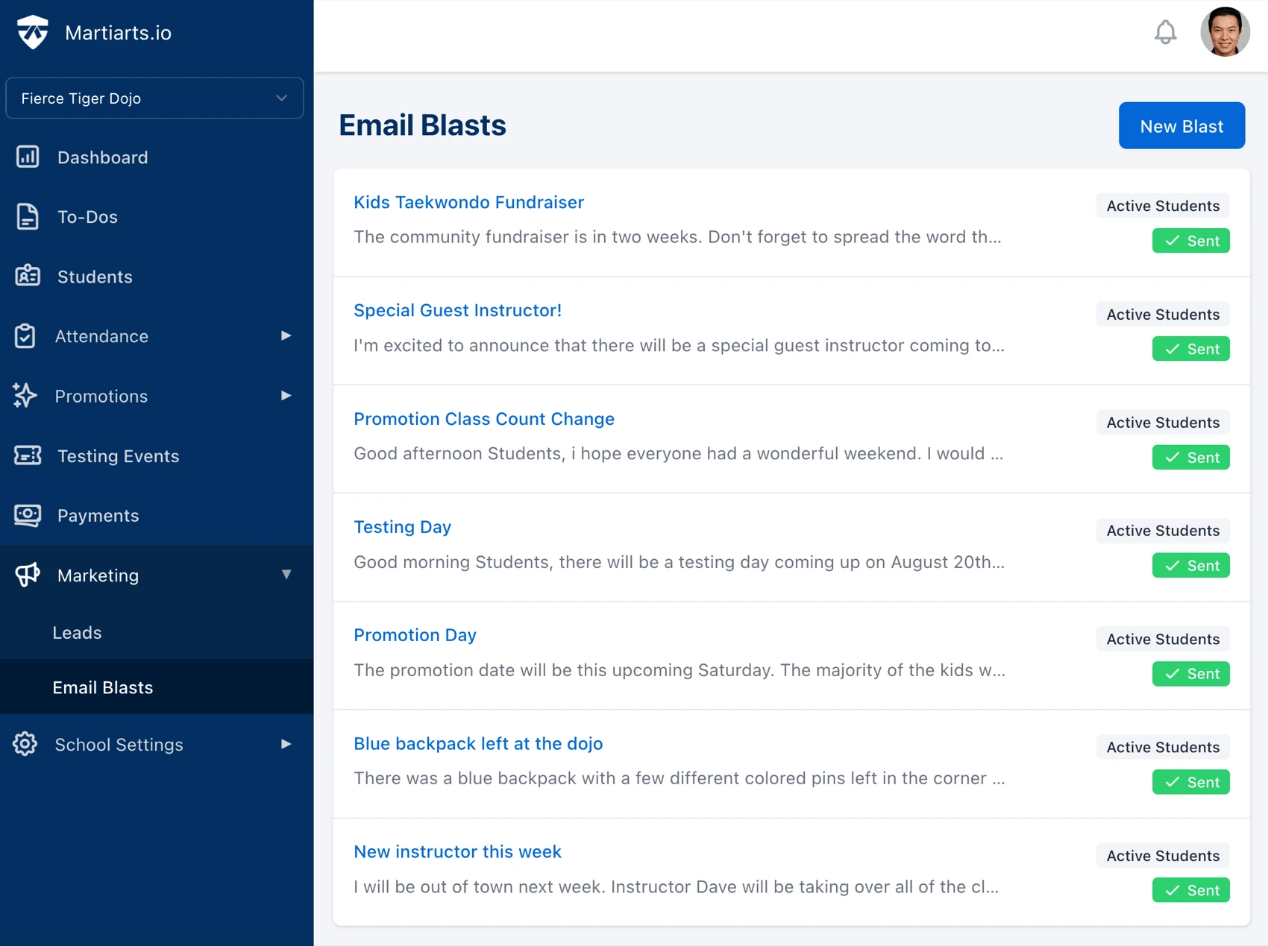Click the New Blast button
The width and height of the screenshot is (1268, 946).
1181,125
